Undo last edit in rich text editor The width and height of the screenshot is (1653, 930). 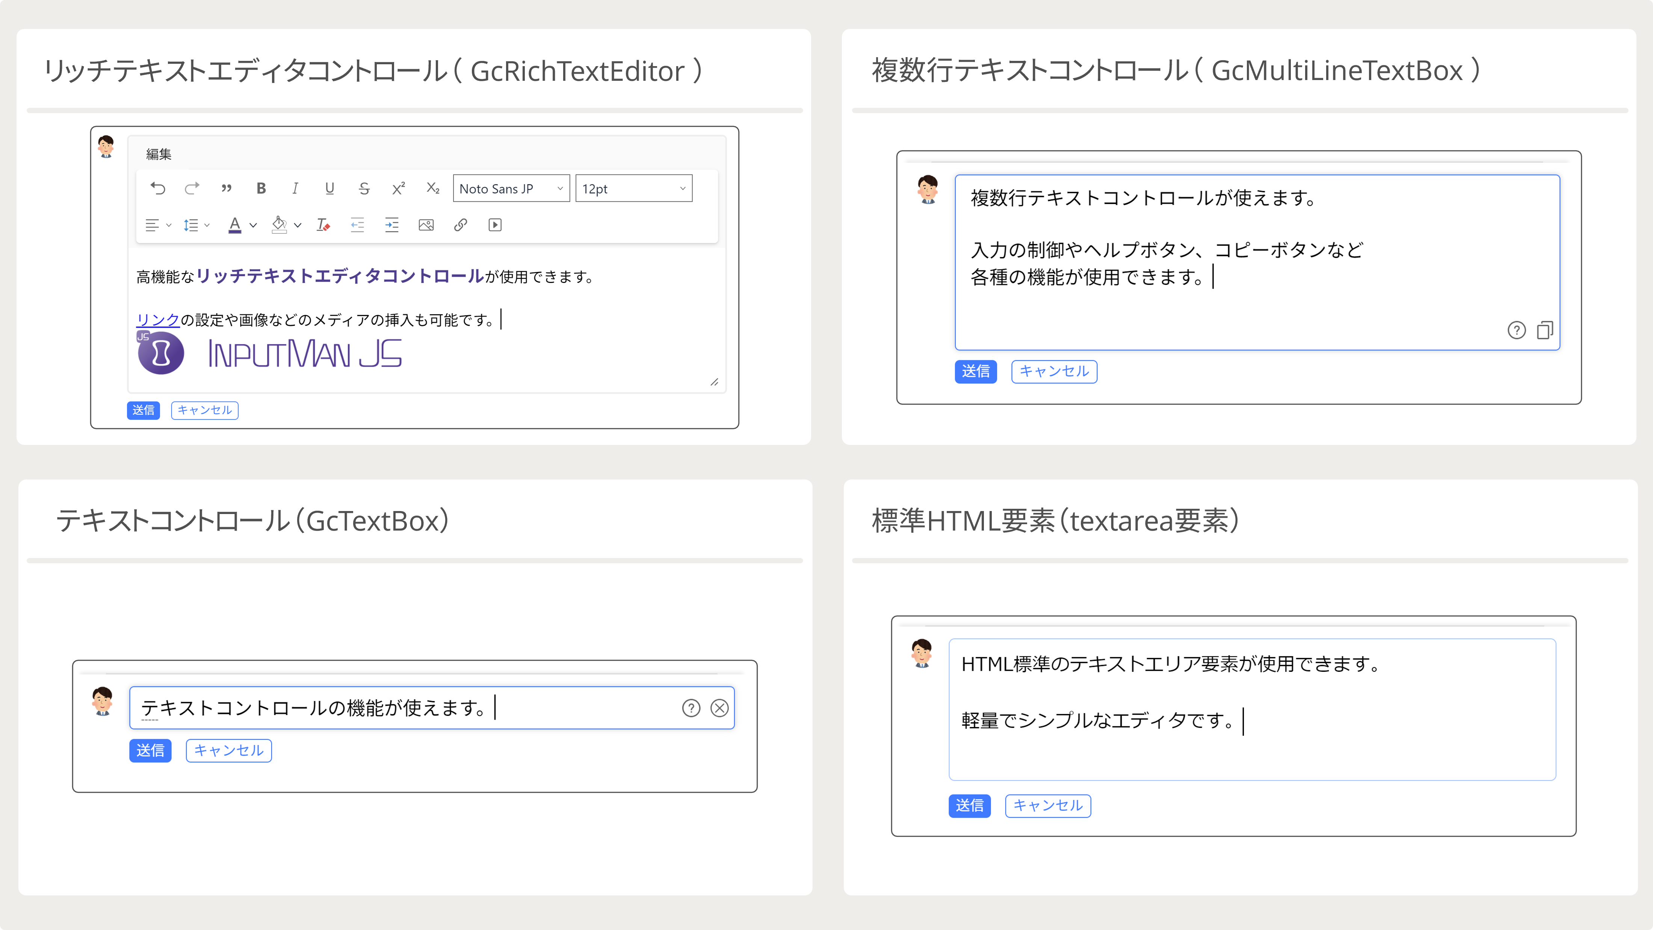click(157, 188)
